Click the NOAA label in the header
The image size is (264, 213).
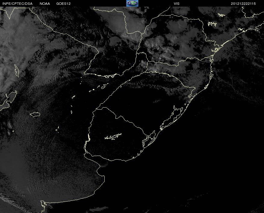(x=45, y=4)
